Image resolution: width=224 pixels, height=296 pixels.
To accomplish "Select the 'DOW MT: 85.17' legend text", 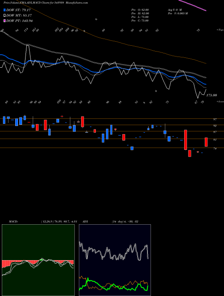I will click(19, 16).
